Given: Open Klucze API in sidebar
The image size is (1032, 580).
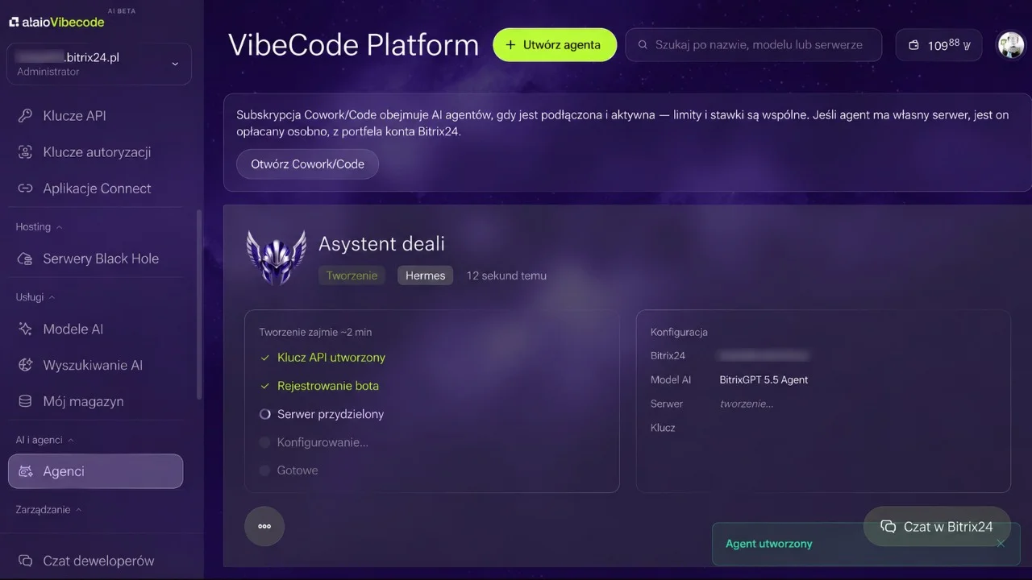Looking at the screenshot, I should point(95,116).
